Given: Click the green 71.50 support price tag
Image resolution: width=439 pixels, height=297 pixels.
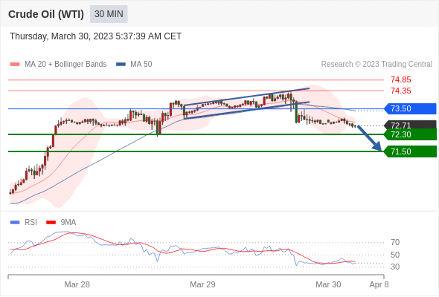Looking at the screenshot, I should coord(410,151).
